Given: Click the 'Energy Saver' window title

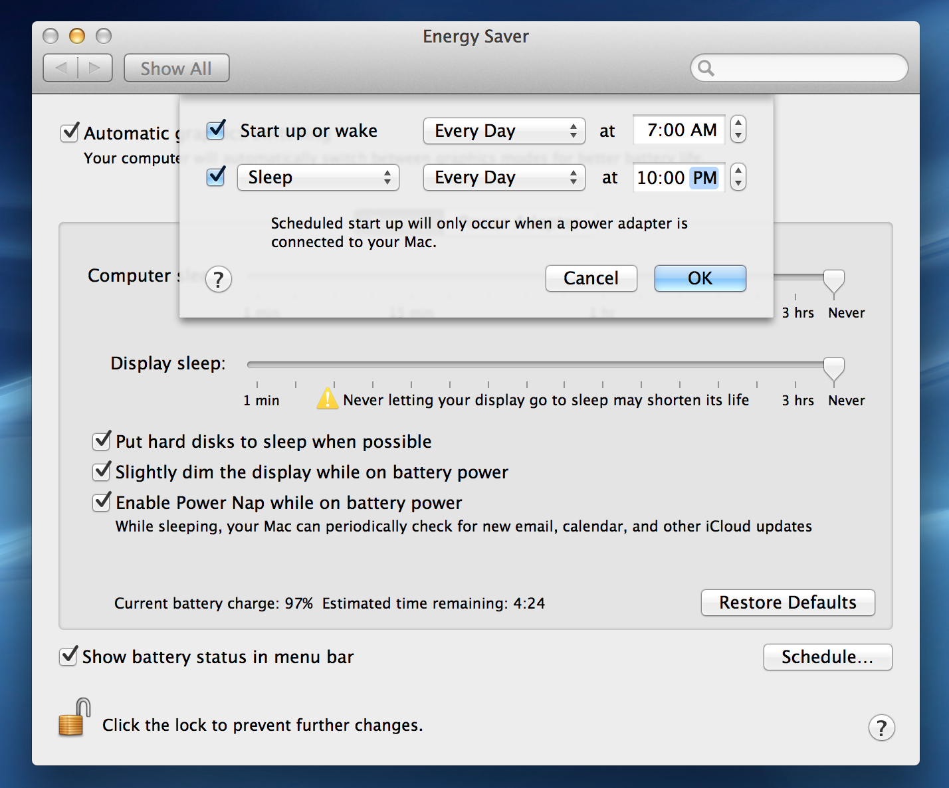Looking at the screenshot, I should point(476,37).
